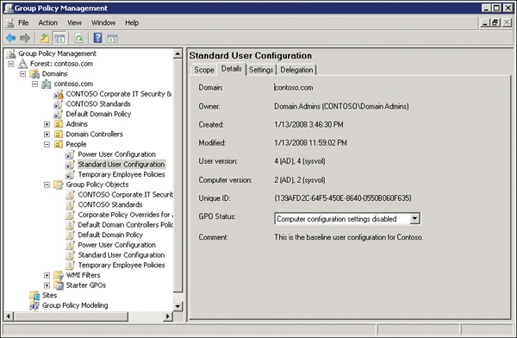517x338 pixels.
Task: Expand the Admins organizational unit
Action: pos(47,124)
